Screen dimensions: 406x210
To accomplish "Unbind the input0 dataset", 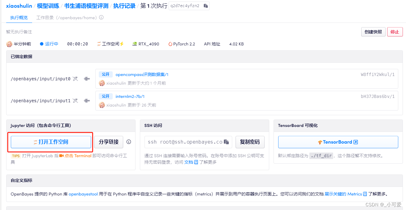I will click(75, 79).
